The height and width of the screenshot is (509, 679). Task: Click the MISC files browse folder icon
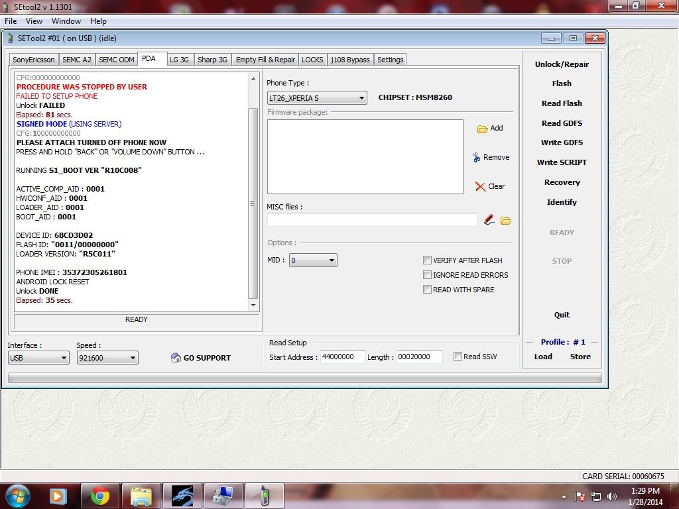[x=506, y=221]
